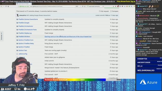
Task: Open the Quiltoni.PixelBot.Relay folder
Action: tap(26, 43)
